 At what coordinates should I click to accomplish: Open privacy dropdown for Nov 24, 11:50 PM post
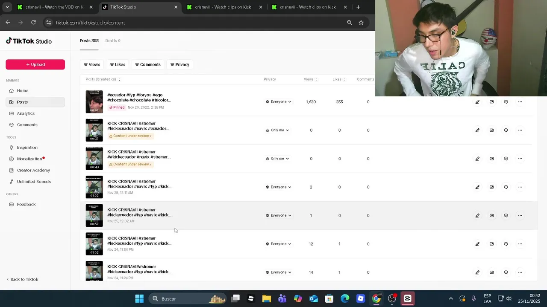pos(279,244)
